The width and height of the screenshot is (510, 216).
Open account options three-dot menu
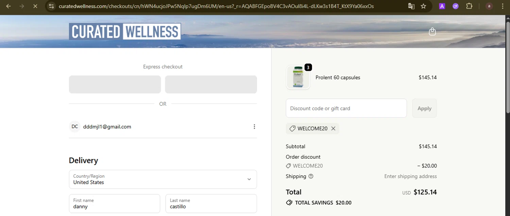point(254,126)
